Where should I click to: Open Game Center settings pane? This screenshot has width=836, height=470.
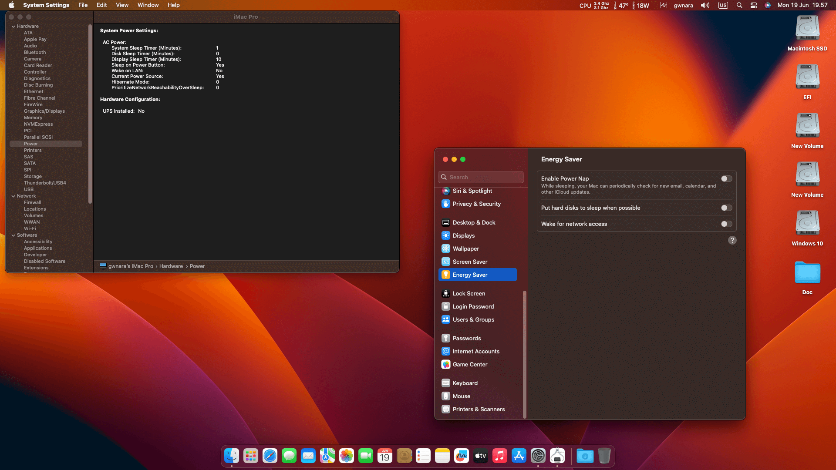click(470, 364)
